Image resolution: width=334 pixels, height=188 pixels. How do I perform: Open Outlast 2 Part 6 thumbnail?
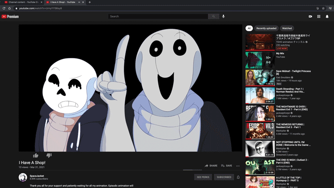[x=260, y=167]
